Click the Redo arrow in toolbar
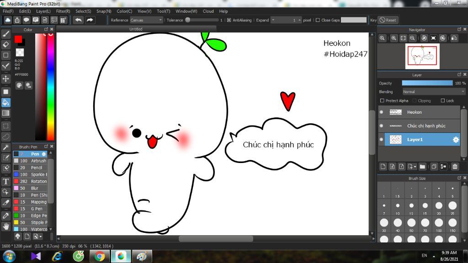The height and width of the screenshot is (263, 468). tap(90, 20)
